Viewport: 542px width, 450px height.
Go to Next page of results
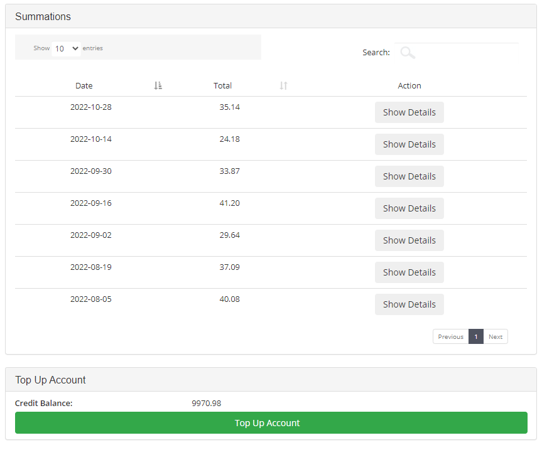496,337
